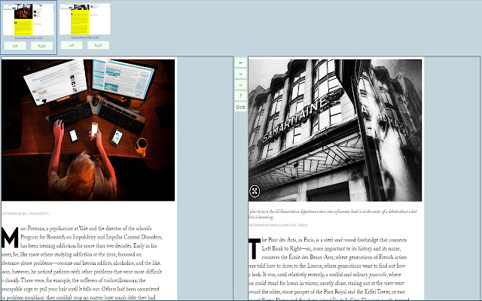Select first page thumbnail with orange photo
The image size is (482, 301).
click(29, 20)
